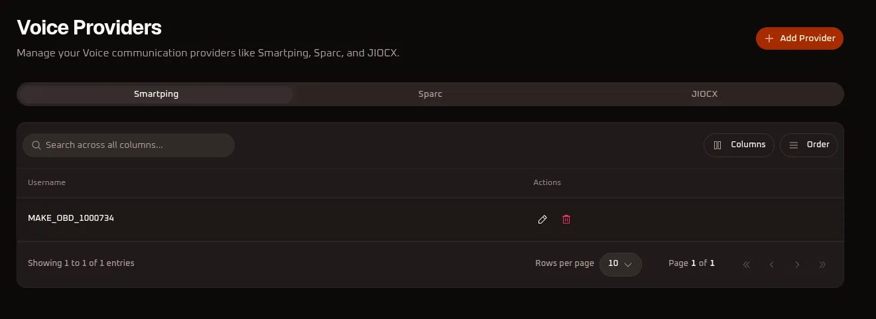The width and height of the screenshot is (876, 319).
Task: Switch to the JIOCX tab
Action: (704, 94)
